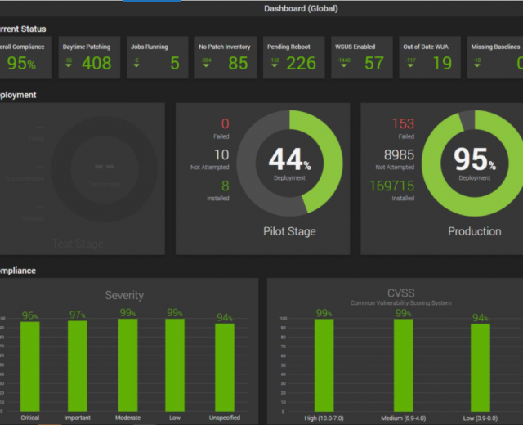Click Production not attempted count 8985
This screenshot has height=425, width=523.
[399, 154]
